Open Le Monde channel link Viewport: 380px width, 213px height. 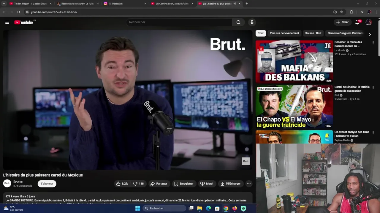point(340,50)
